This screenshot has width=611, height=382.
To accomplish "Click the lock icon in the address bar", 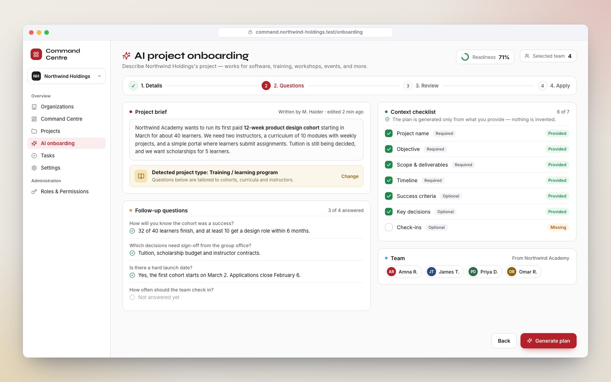I will pos(250,32).
